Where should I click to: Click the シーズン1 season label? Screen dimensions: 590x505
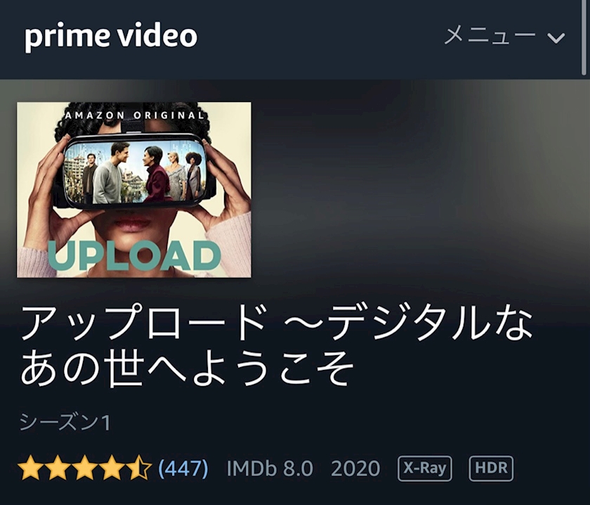(65, 422)
